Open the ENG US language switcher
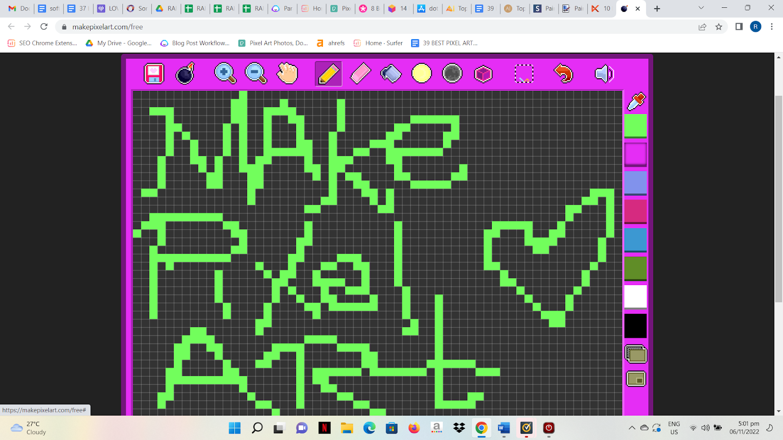This screenshot has height=440, width=783. 674,428
